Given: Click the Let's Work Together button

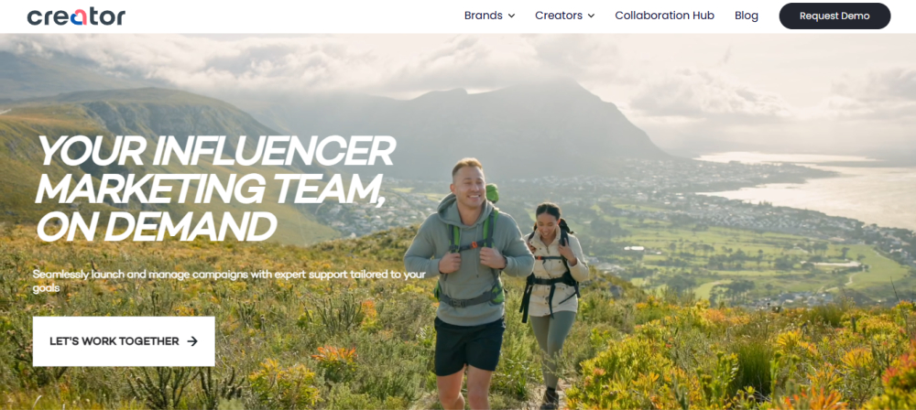Looking at the screenshot, I should coord(124,341).
